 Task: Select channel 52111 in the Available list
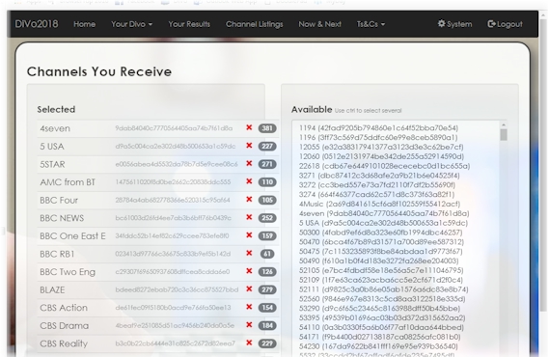point(384,289)
